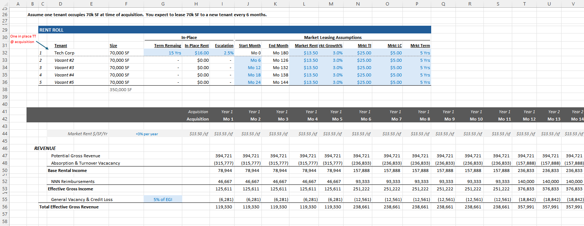584x226 pixels.
Task: Select the 2.5% Escalation cell
Action: pos(228,53)
